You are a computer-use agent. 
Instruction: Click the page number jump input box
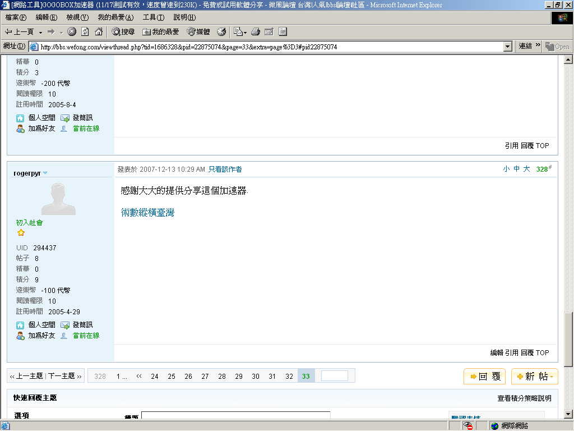(334, 376)
